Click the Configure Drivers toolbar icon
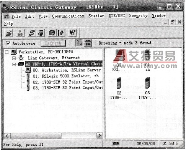Screen dimensions: 186x150 32,33
